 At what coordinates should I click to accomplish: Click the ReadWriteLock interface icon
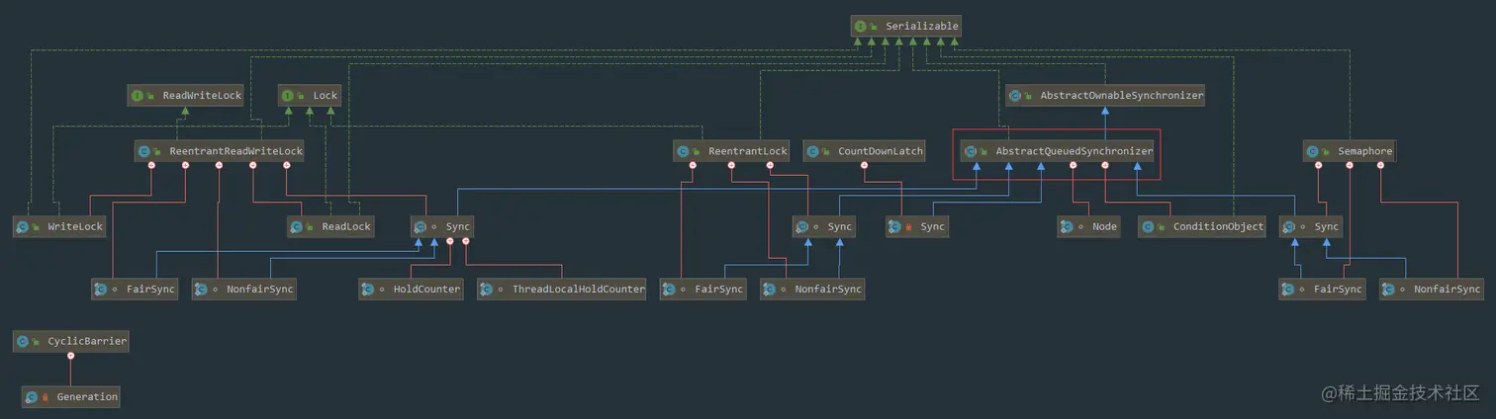click(138, 96)
